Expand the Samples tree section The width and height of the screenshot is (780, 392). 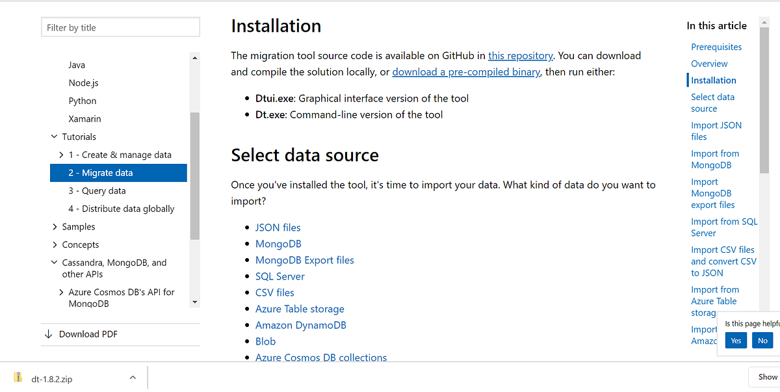55,227
